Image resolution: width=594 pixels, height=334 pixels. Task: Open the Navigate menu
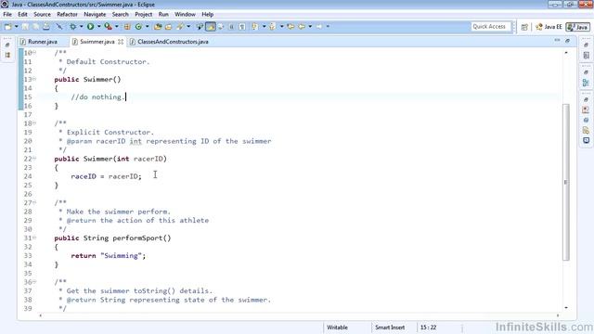[x=95, y=15]
